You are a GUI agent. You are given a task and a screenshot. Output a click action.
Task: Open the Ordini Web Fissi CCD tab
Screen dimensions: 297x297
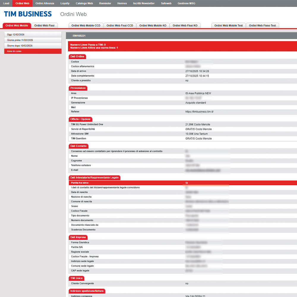[x=120, y=26]
